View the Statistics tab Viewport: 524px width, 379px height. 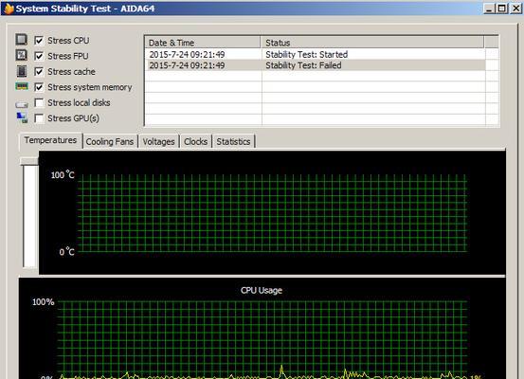coord(233,142)
